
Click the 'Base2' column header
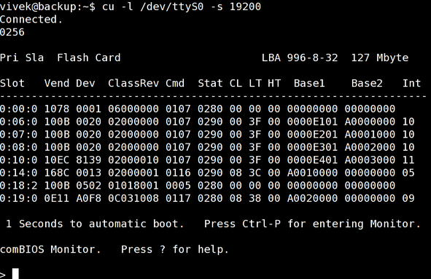(x=367, y=83)
